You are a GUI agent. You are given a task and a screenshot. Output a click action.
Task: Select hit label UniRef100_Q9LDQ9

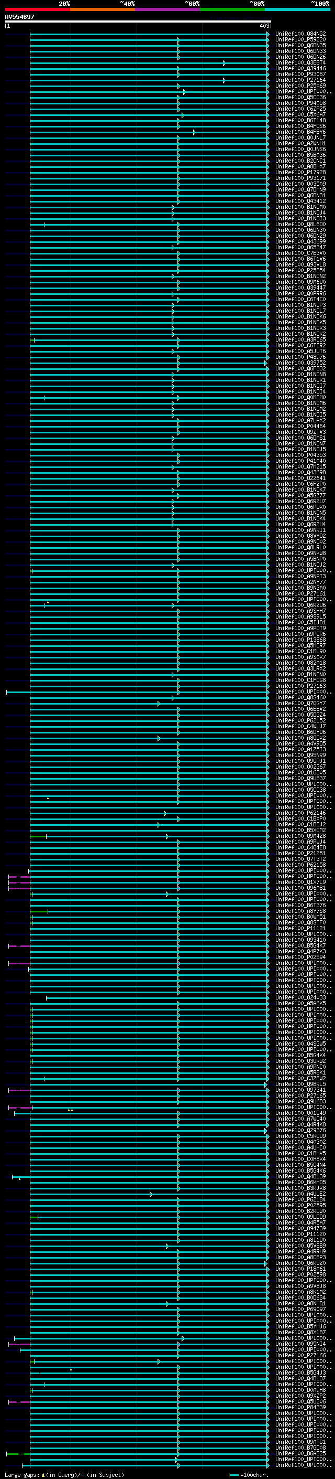coord(300,1217)
